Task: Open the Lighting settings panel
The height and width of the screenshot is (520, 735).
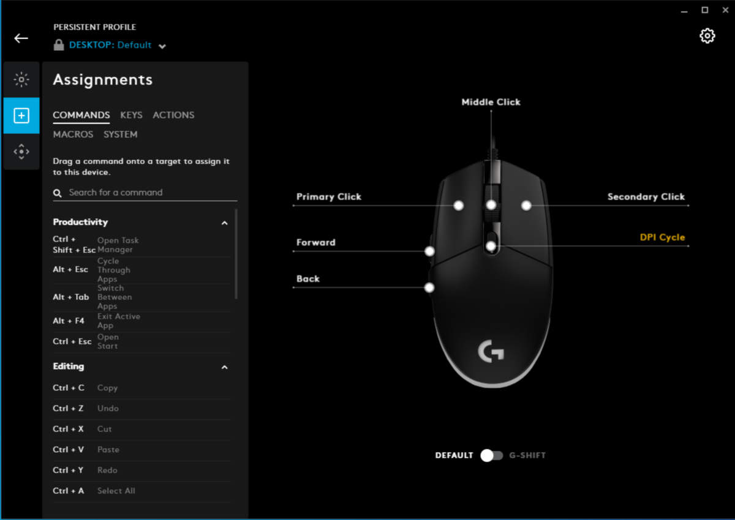Action: tap(21, 79)
